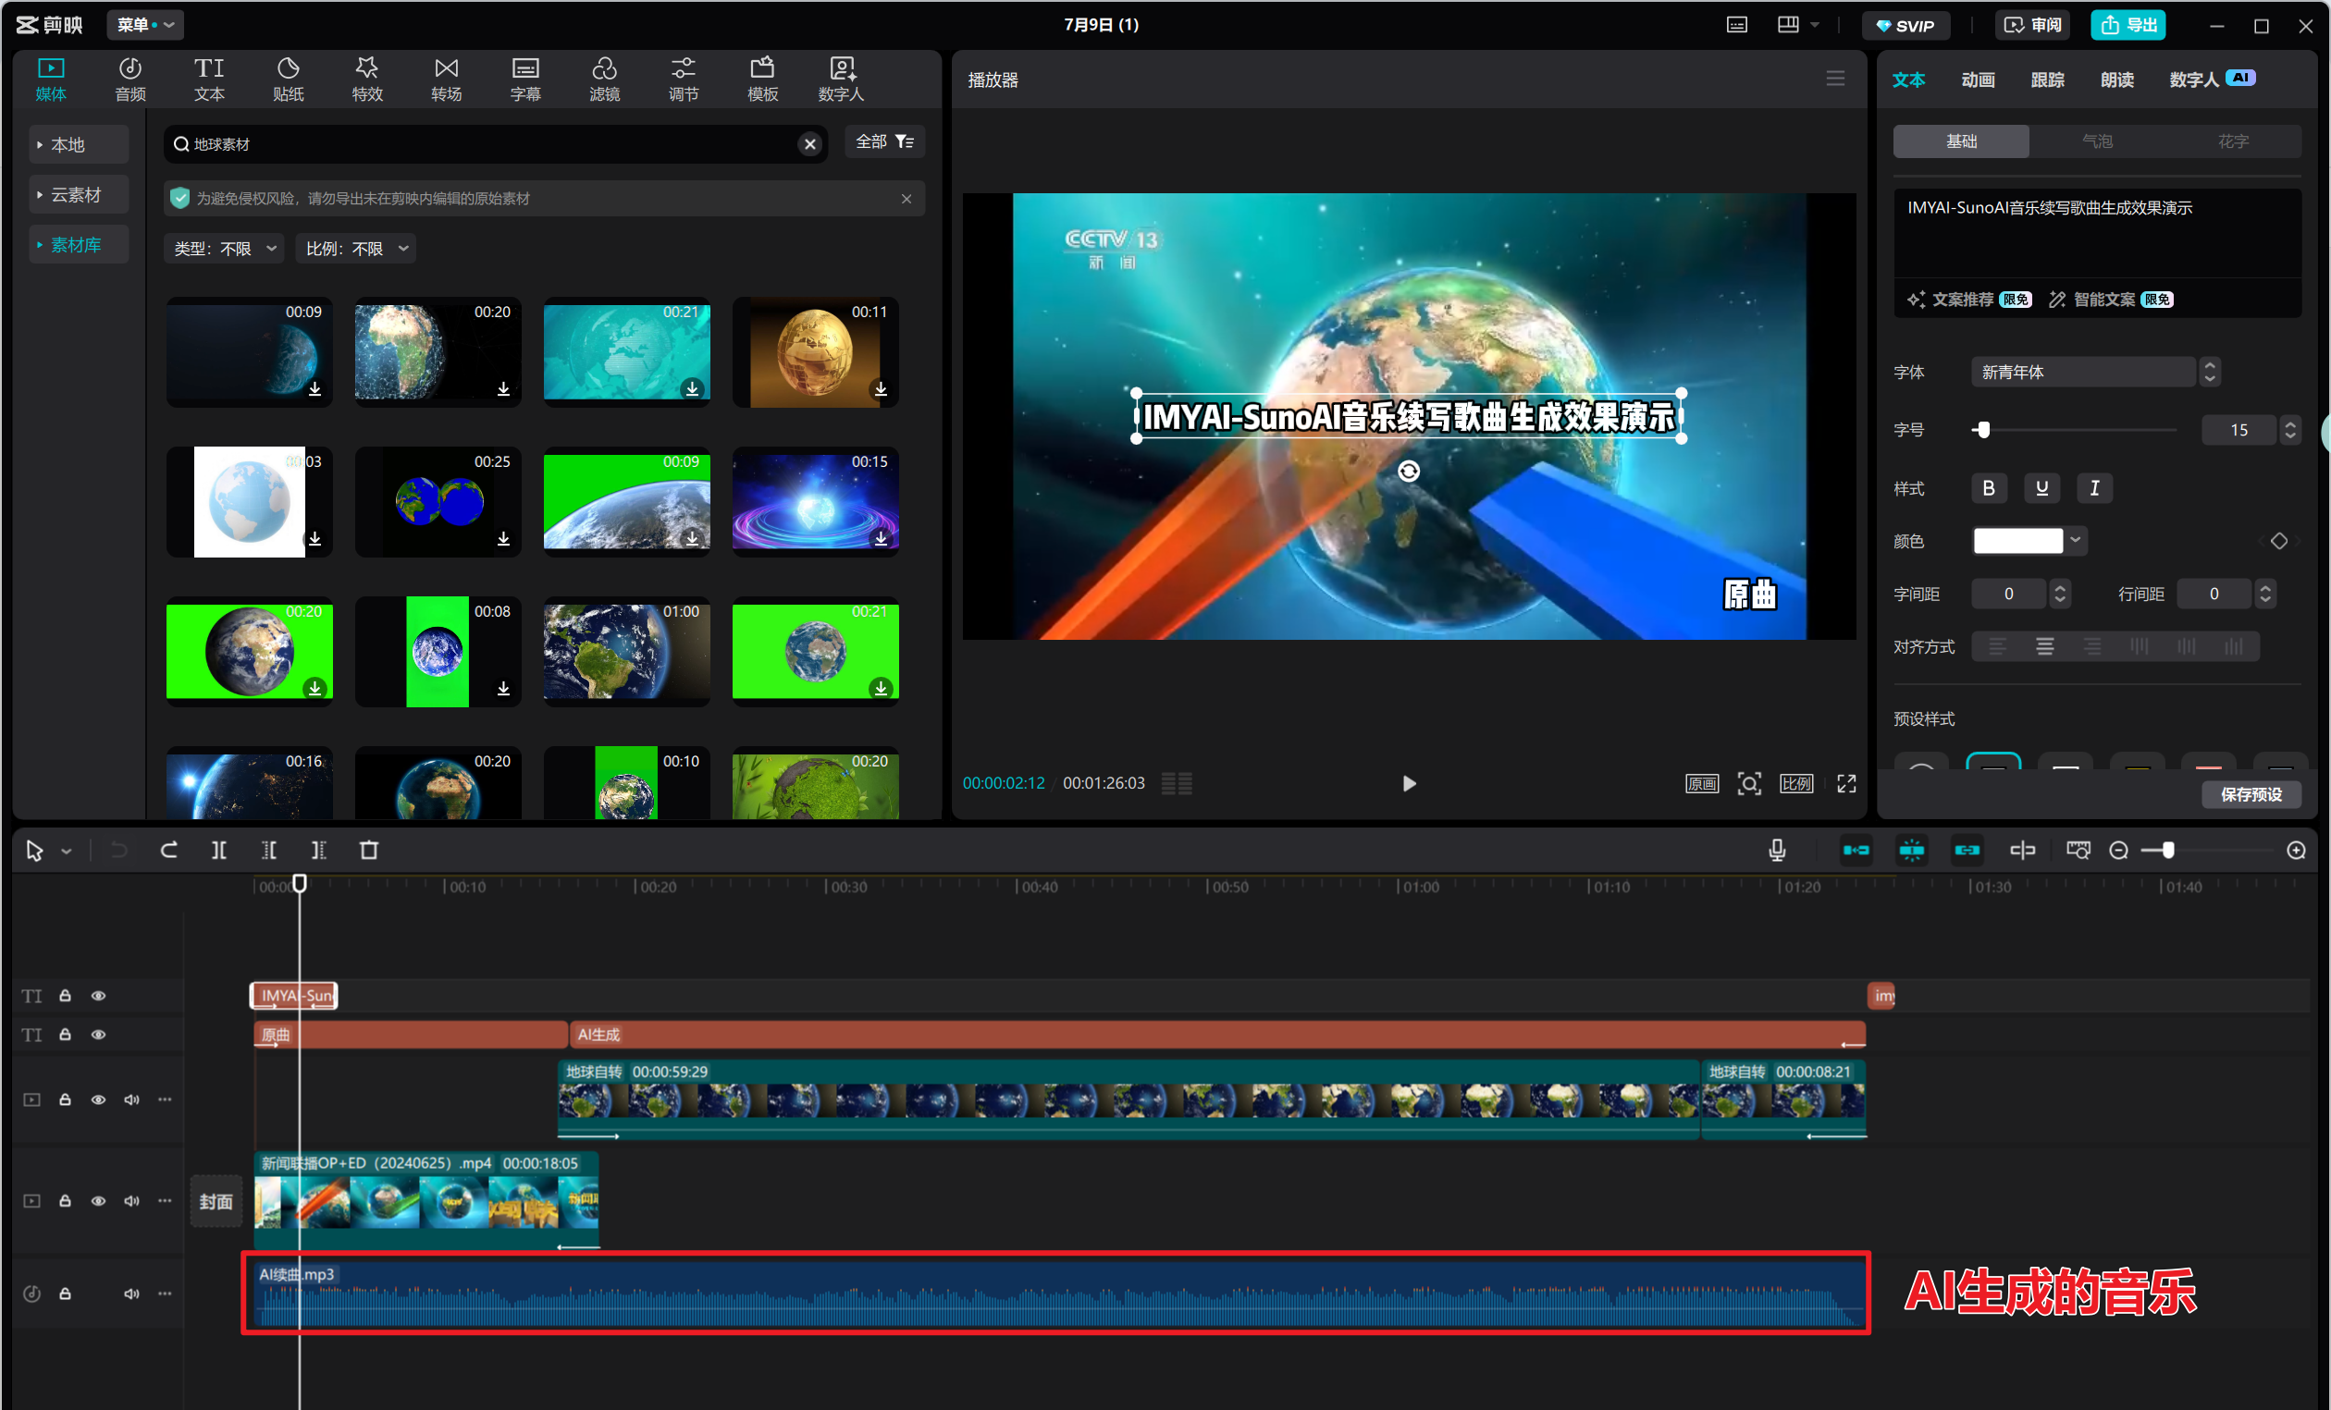Open selection tool dropdown arrow
2331x1410 pixels.
coord(67,852)
